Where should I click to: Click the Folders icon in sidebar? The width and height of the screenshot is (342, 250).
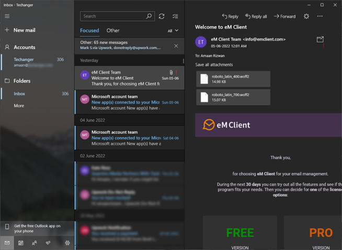(7, 81)
